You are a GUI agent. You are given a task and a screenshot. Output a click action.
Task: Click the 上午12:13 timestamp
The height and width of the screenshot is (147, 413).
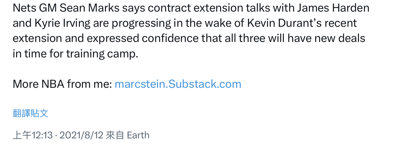(33, 135)
